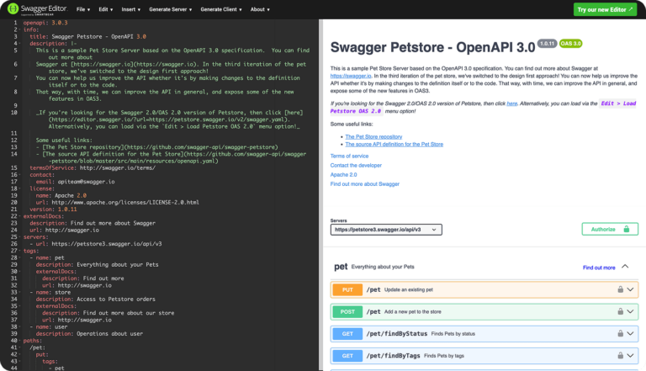Image resolution: width=646 pixels, height=371 pixels.
Task: Click the orange PUT method badge
Action: click(347, 289)
